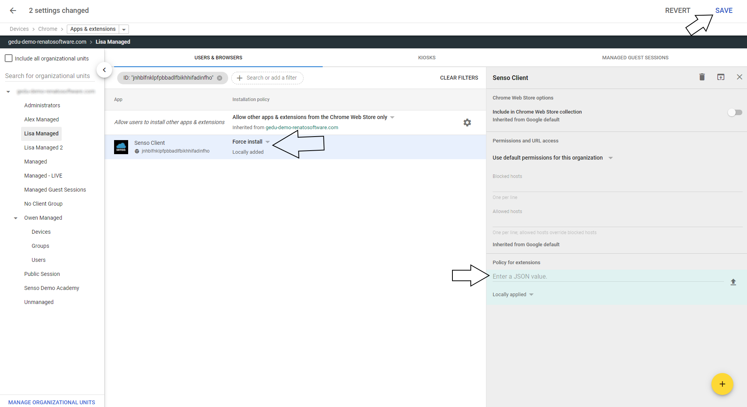The width and height of the screenshot is (747, 407).
Task: Select Owen Managed organizational unit
Action: (x=43, y=218)
